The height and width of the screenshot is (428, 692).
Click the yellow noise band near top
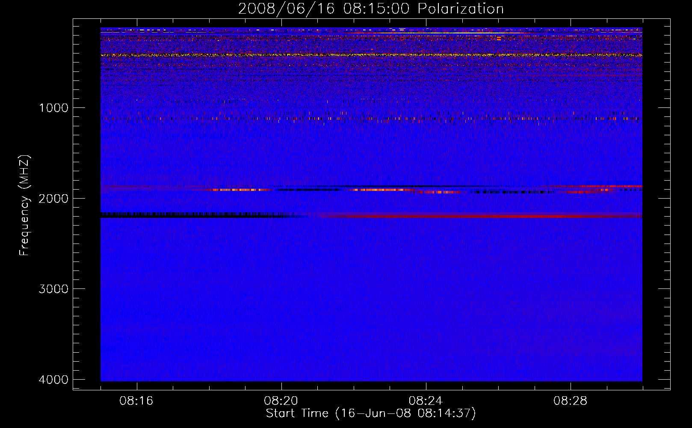coord(371,55)
